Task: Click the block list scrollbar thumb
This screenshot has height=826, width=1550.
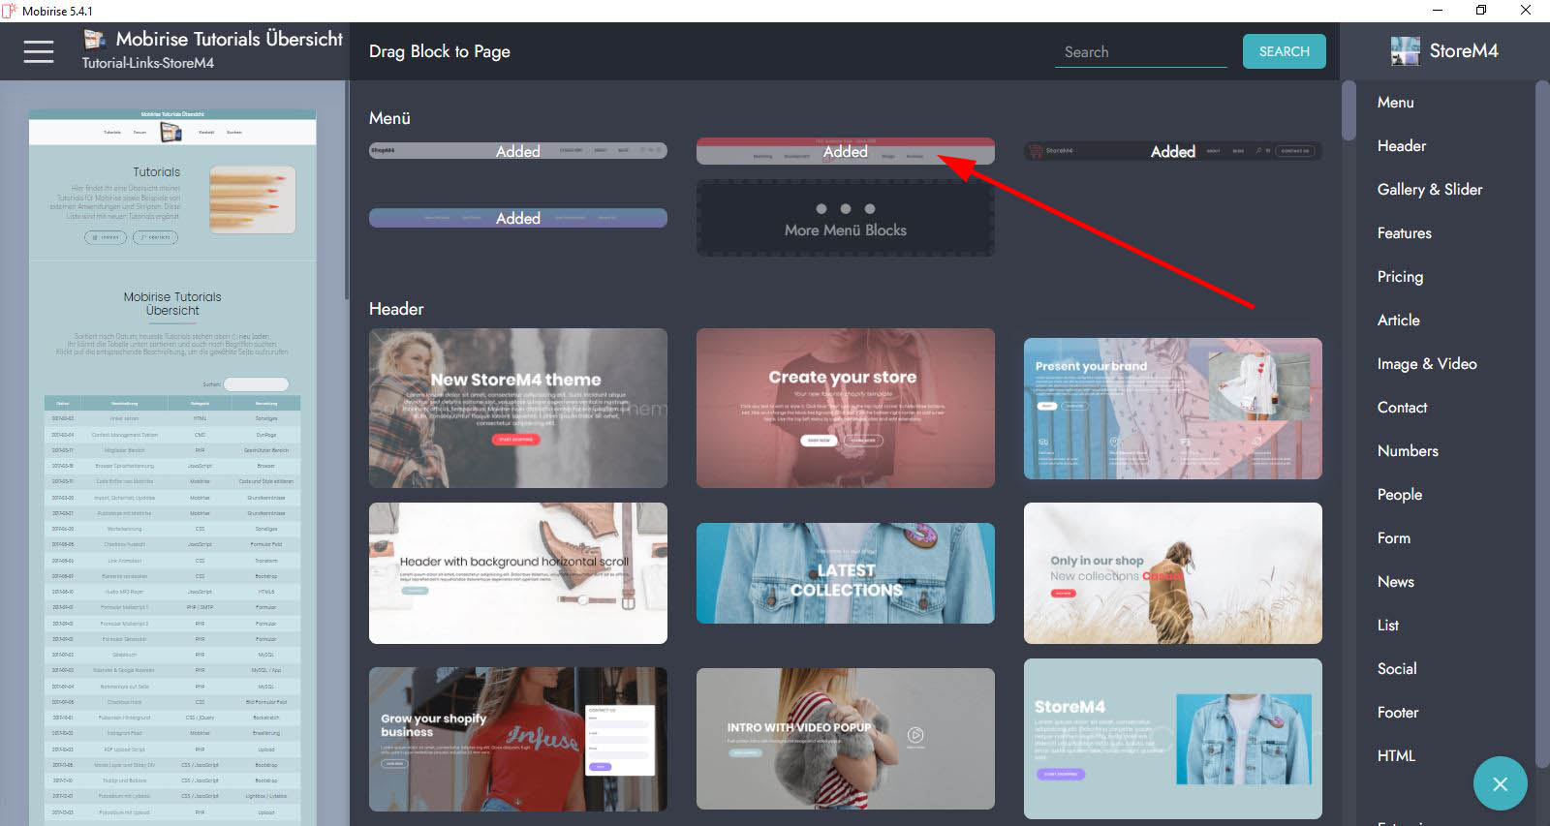Action: tap(1348, 110)
